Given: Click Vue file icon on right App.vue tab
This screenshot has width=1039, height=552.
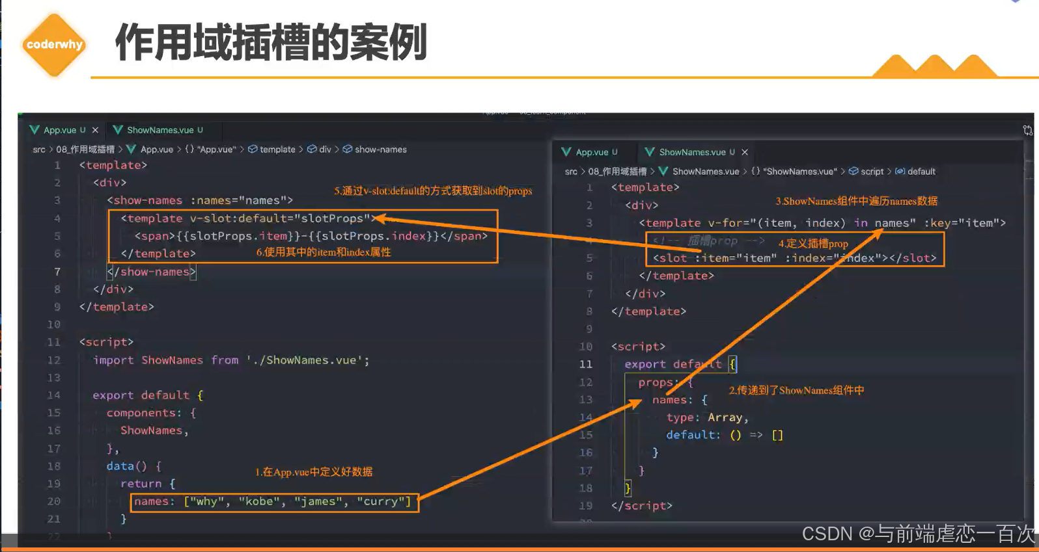Looking at the screenshot, I should point(566,152).
